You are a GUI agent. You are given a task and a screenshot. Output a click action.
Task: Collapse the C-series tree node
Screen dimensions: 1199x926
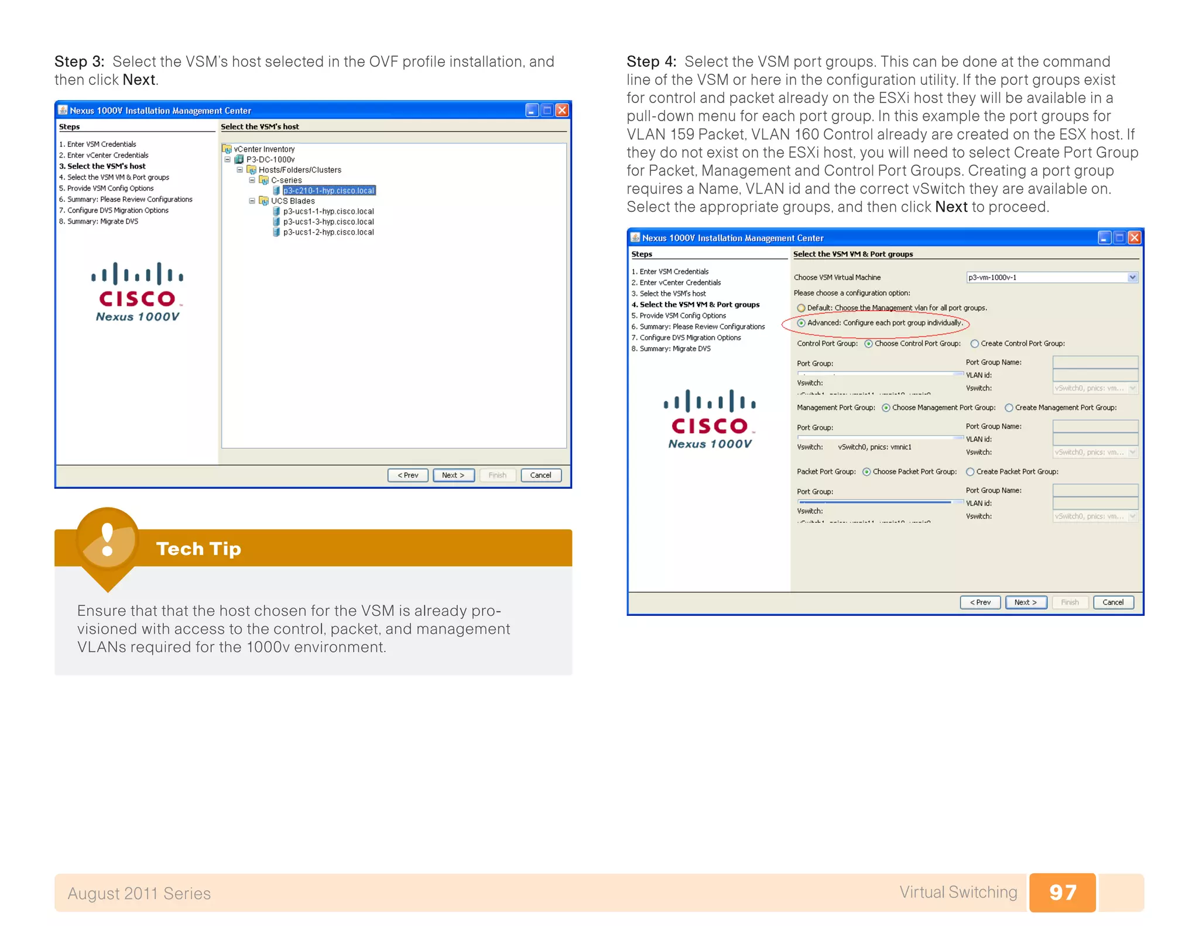tap(252, 180)
